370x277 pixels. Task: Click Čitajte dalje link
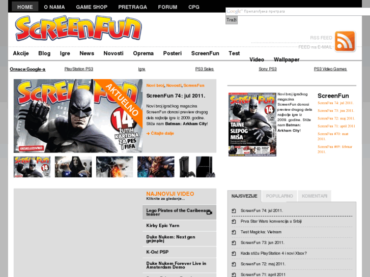pos(162,134)
